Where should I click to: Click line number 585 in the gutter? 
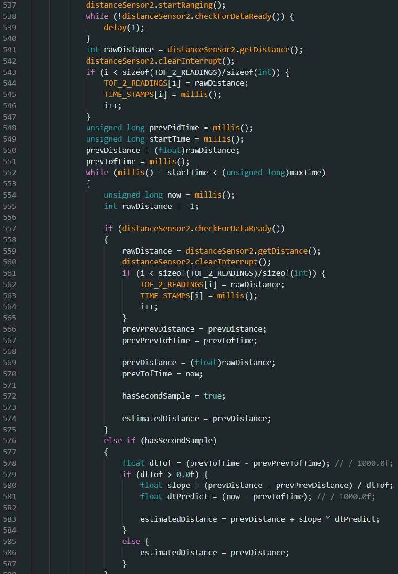9,542
